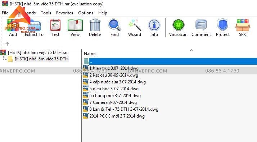This screenshot has height=142, width=257.
Task: Open the View book icon
Action: (75, 28)
